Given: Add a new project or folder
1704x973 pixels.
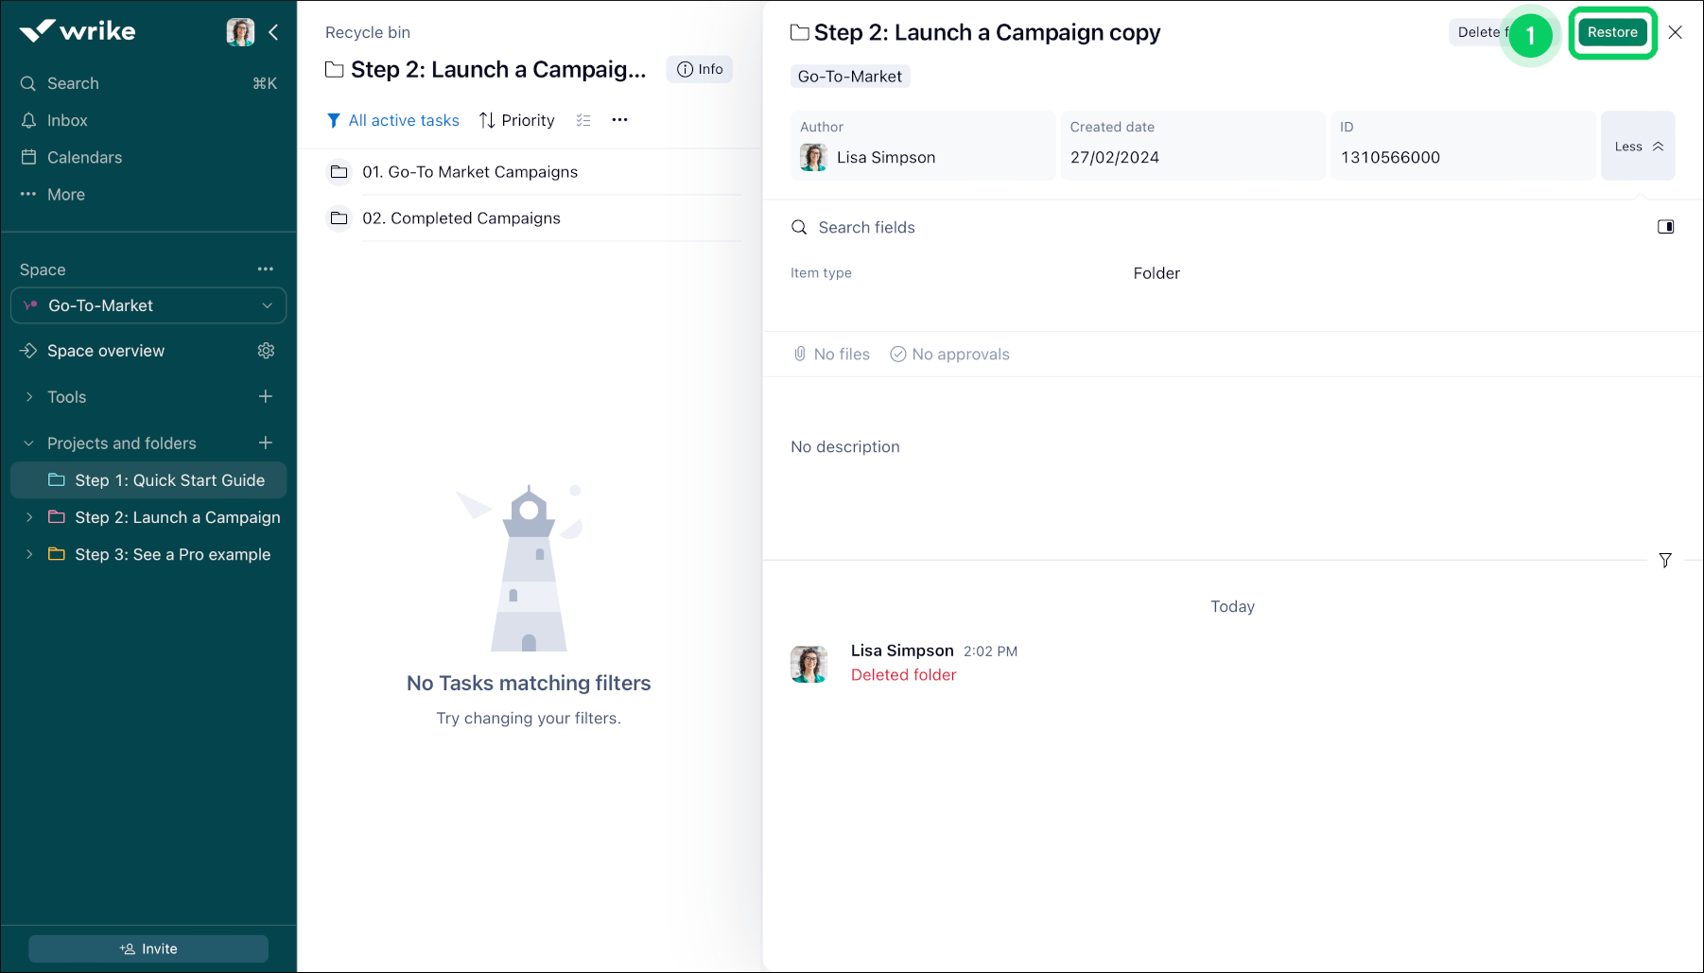Looking at the screenshot, I should pos(266,443).
